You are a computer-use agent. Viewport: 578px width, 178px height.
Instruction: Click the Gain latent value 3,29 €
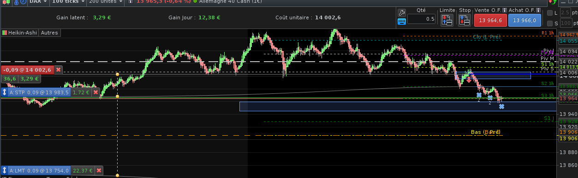coord(102,17)
